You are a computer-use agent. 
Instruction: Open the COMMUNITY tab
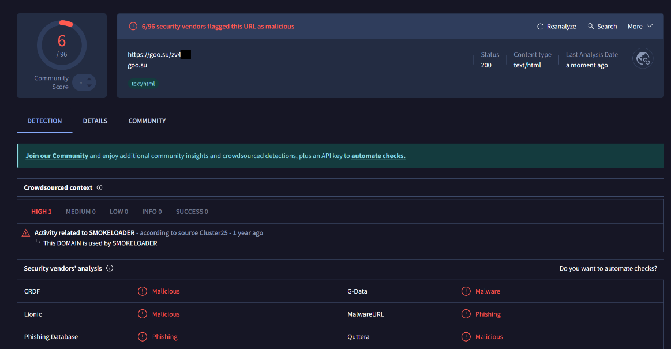[x=147, y=121]
